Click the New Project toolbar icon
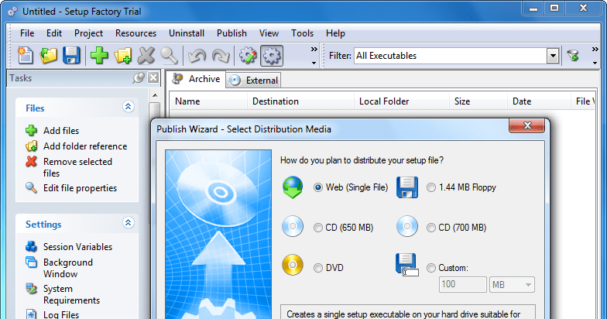This screenshot has width=607, height=319. point(26,56)
